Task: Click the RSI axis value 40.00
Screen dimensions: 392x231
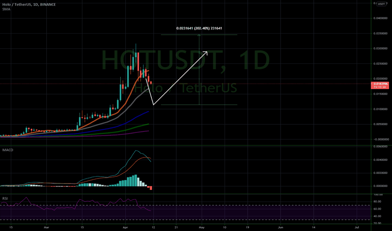Action: (378, 216)
